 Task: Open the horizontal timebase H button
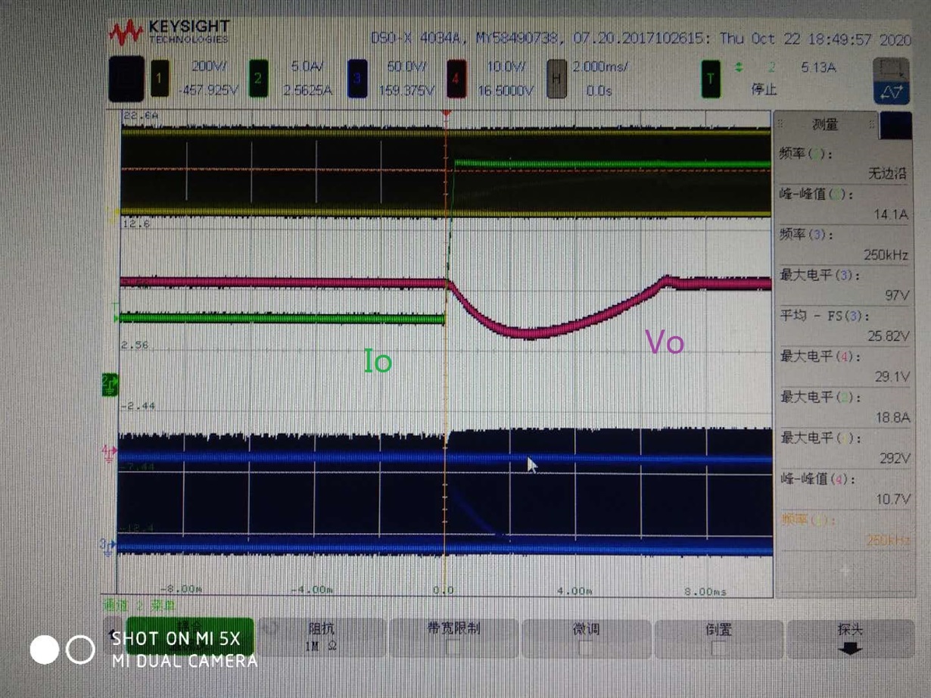click(557, 79)
